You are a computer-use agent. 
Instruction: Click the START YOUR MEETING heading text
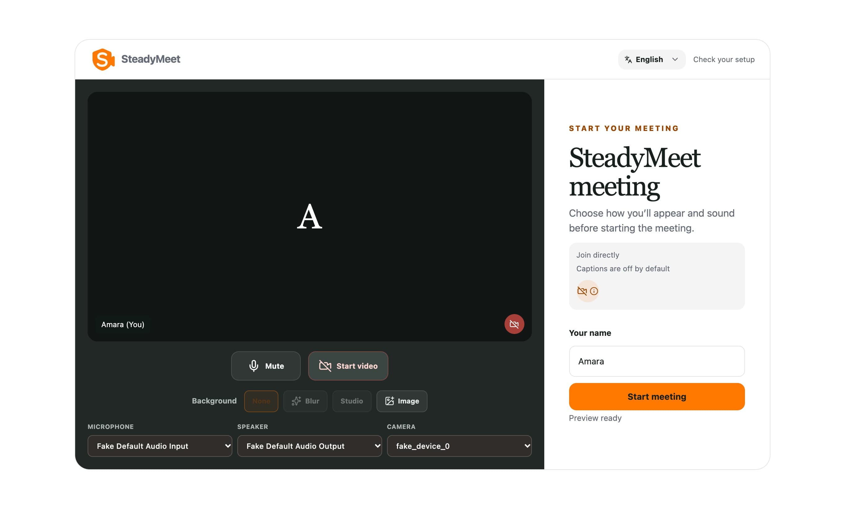(x=624, y=128)
